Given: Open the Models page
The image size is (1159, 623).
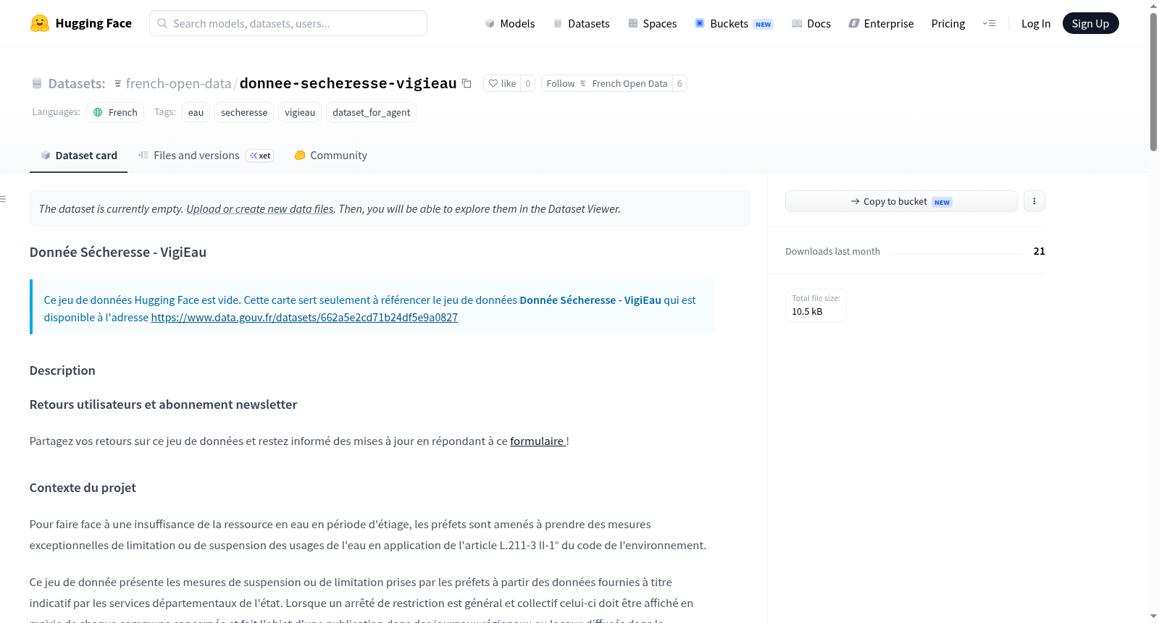Looking at the screenshot, I should pyautogui.click(x=510, y=23).
